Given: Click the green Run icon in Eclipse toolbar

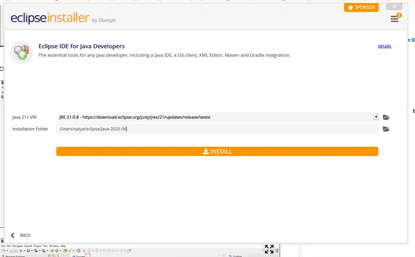Looking at the screenshot, I should 28,250.
